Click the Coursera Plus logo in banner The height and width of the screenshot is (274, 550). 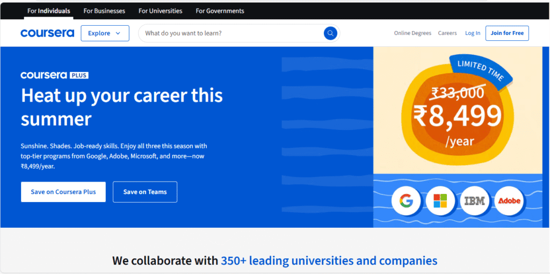pos(54,75)
